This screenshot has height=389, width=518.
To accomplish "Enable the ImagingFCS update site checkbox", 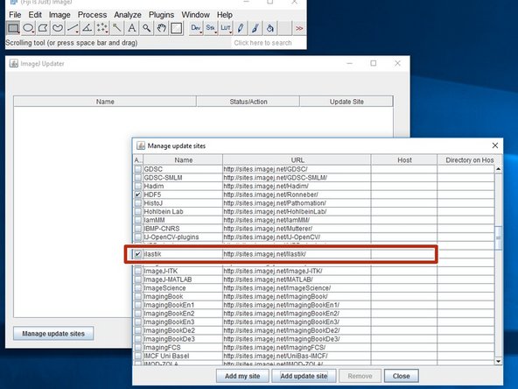I will (x=138, y=347).
